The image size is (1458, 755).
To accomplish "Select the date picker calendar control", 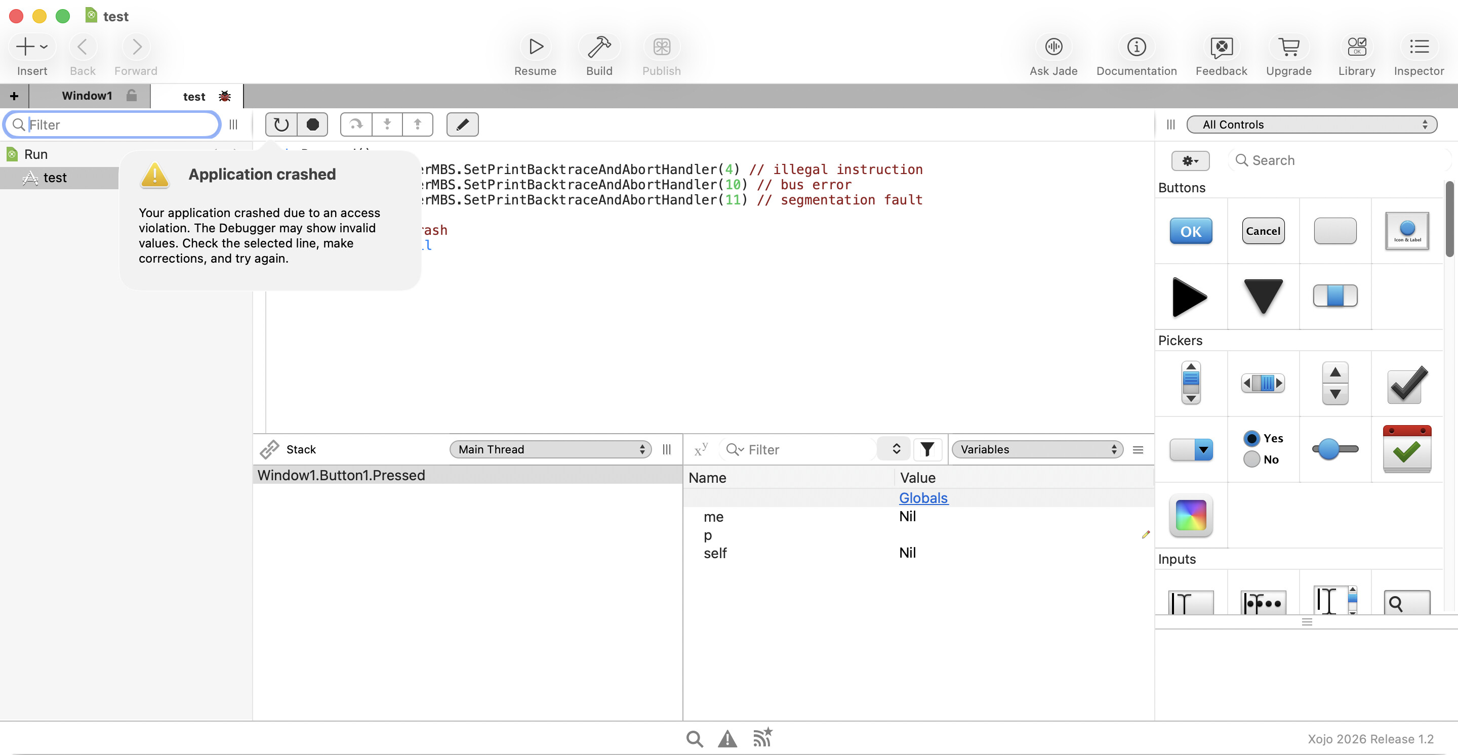I will [1407, 448].
